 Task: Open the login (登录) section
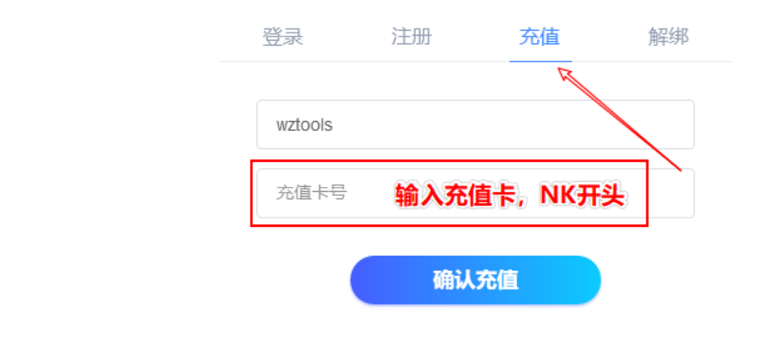click(282, 38)
